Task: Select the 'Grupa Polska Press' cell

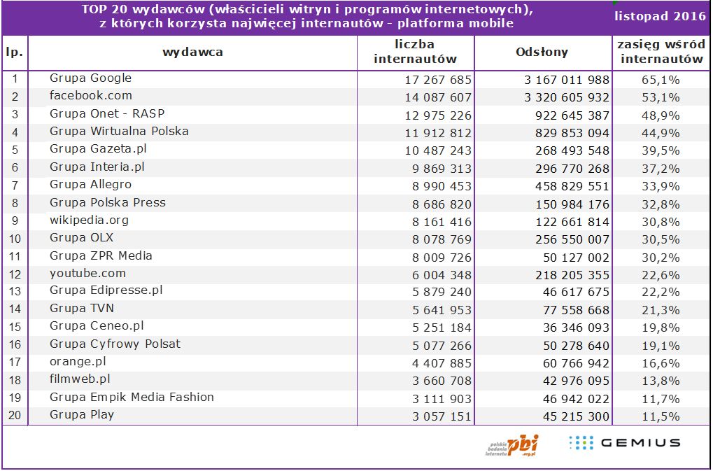Action: coord(107,202)
